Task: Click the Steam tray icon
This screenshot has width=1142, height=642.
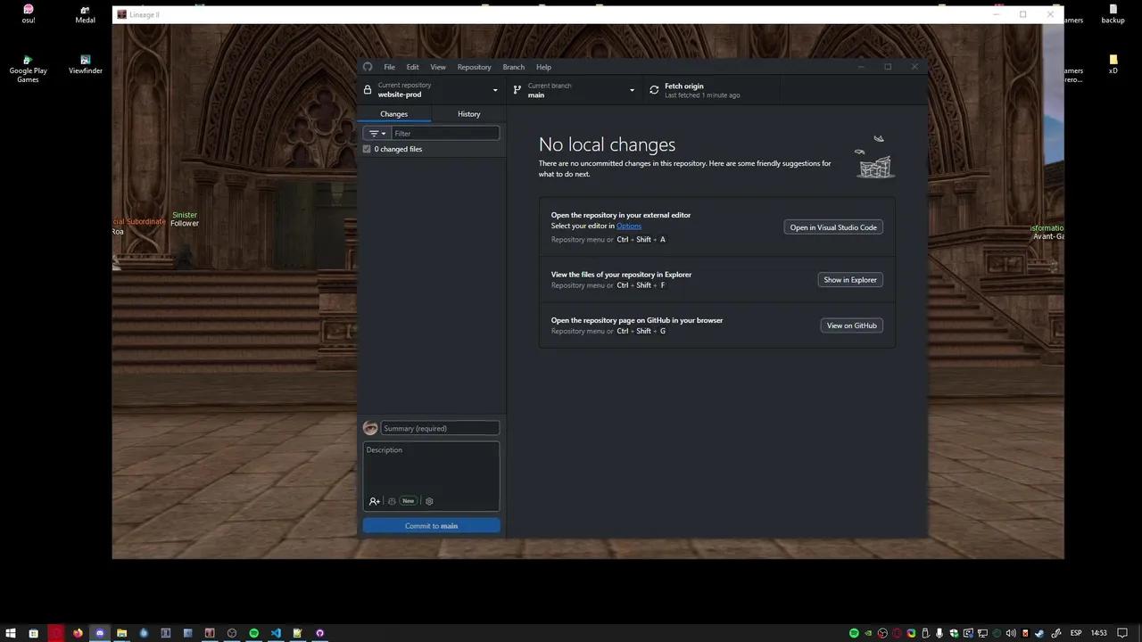Action: (x=1039, y=633)
